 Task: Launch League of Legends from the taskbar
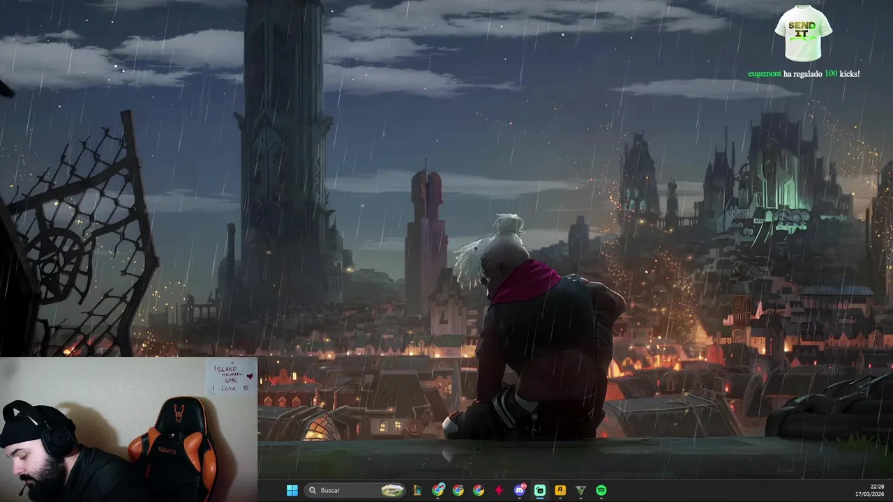click(x=417, y=490)
